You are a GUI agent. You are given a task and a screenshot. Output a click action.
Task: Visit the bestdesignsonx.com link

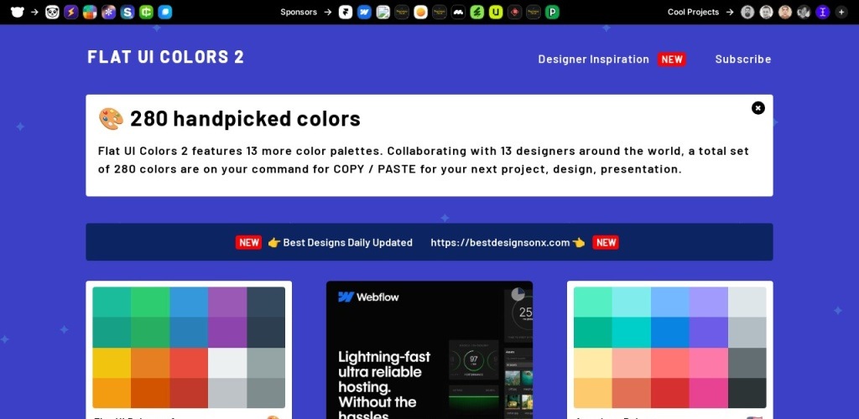[500, 242]
